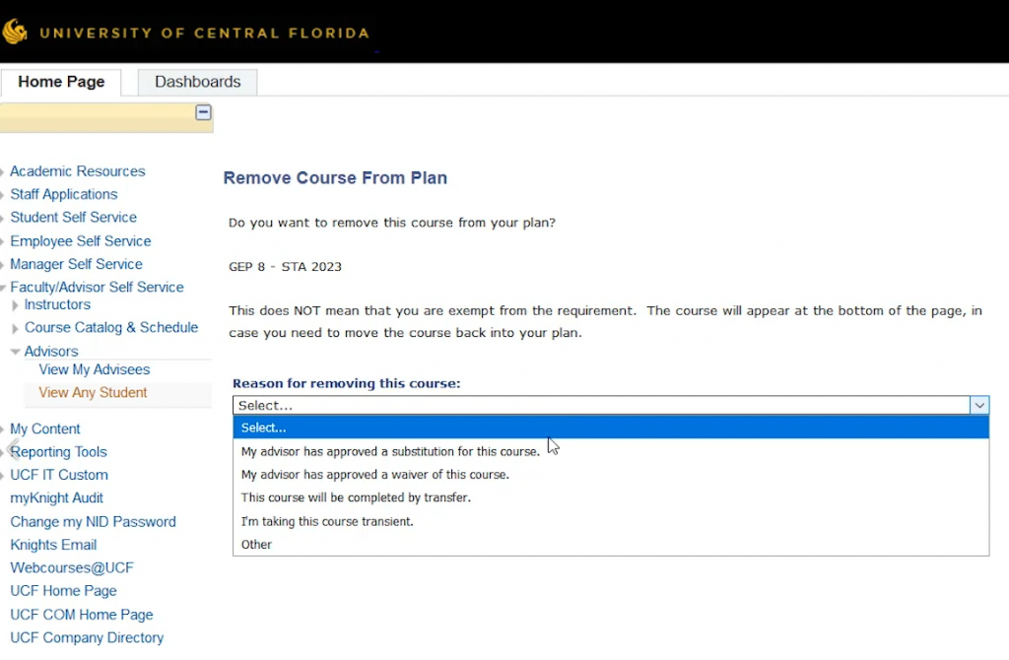Open Knights Email
The image size is (1009, 660).
pos(53,544)
